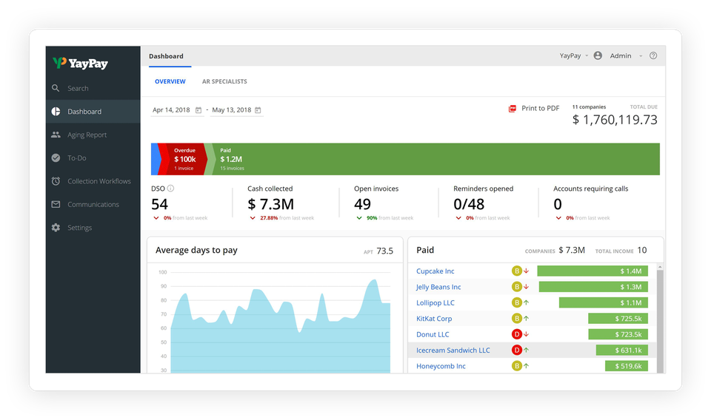711x420 pixels.
Task: Open Aging Report via its people icon
Action: click(x=56, y=135)
